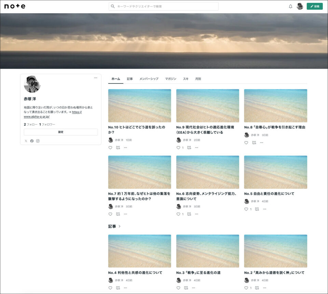Open the X (Twitter) profile icon
Screen dimensions: 328x294
coord(26,141)
